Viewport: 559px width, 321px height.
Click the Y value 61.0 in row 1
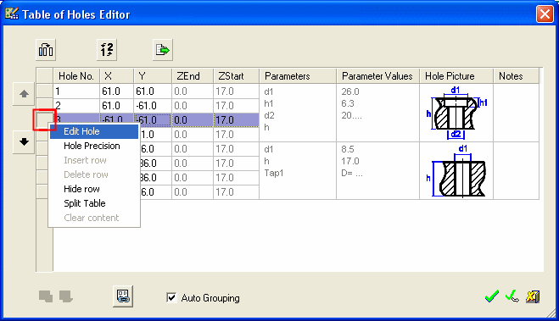153,91
